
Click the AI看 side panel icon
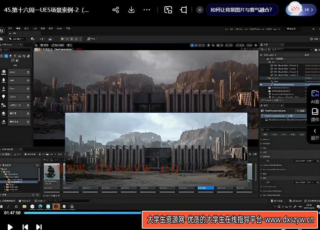tap(315, 97)
